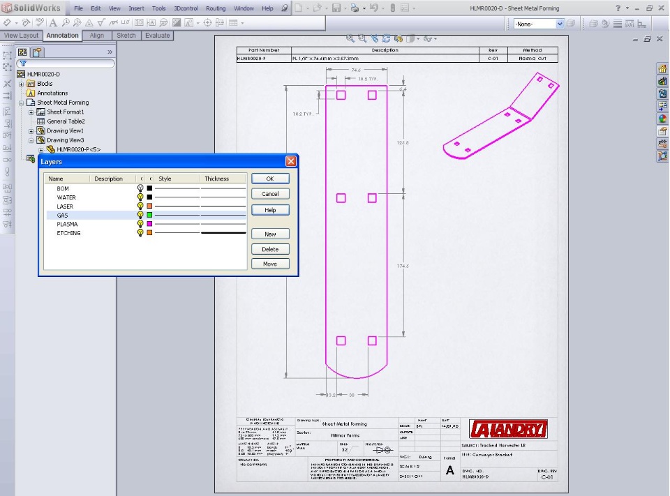The height and width of the screenshot is (496, 670).
Task: Open the FeatureManager design tree tab icon
Action: [x=22, y=52]
